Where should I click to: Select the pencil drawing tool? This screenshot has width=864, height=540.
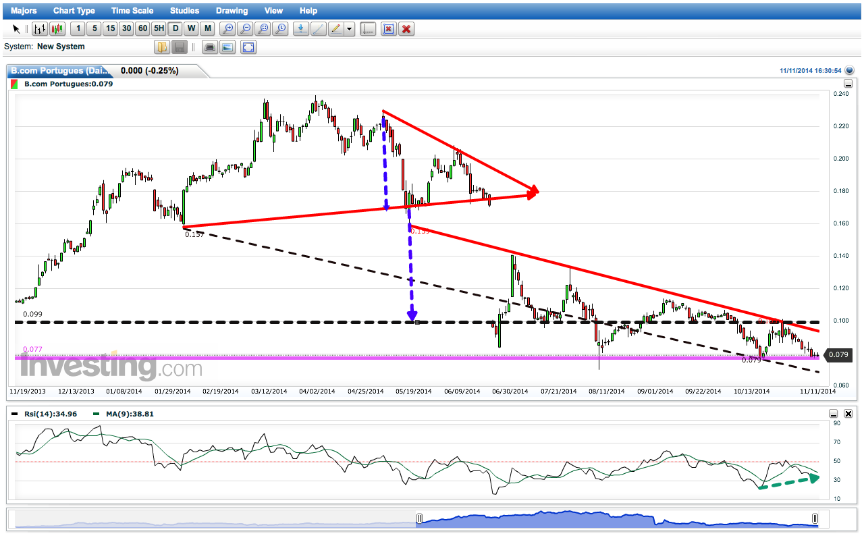pyautogui.click(x=335, y=29)
